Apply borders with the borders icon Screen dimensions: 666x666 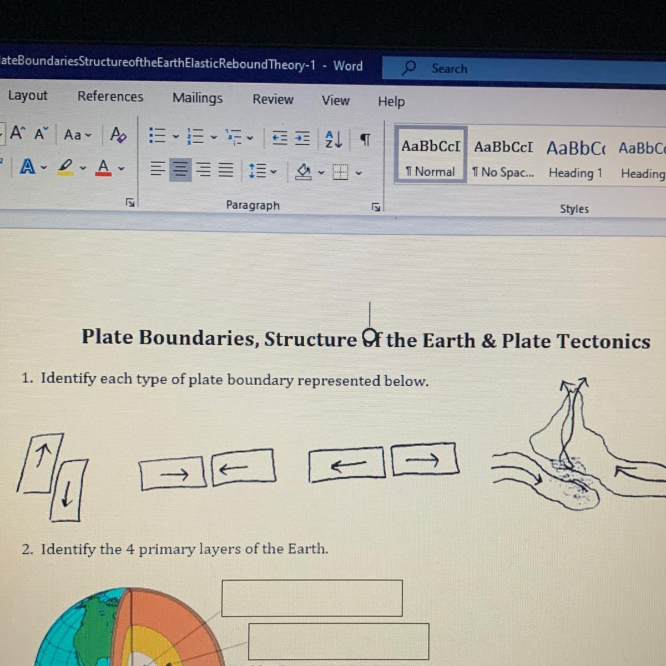(x=340, y=173)
